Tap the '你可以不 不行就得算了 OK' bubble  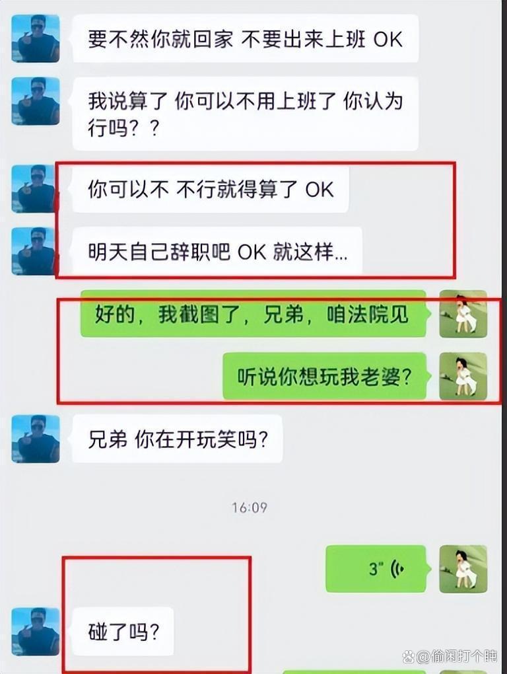coord(211,189)
